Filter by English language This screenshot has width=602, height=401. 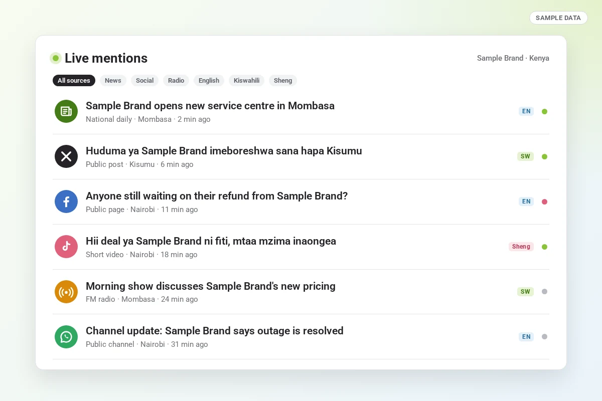(209, 80)
